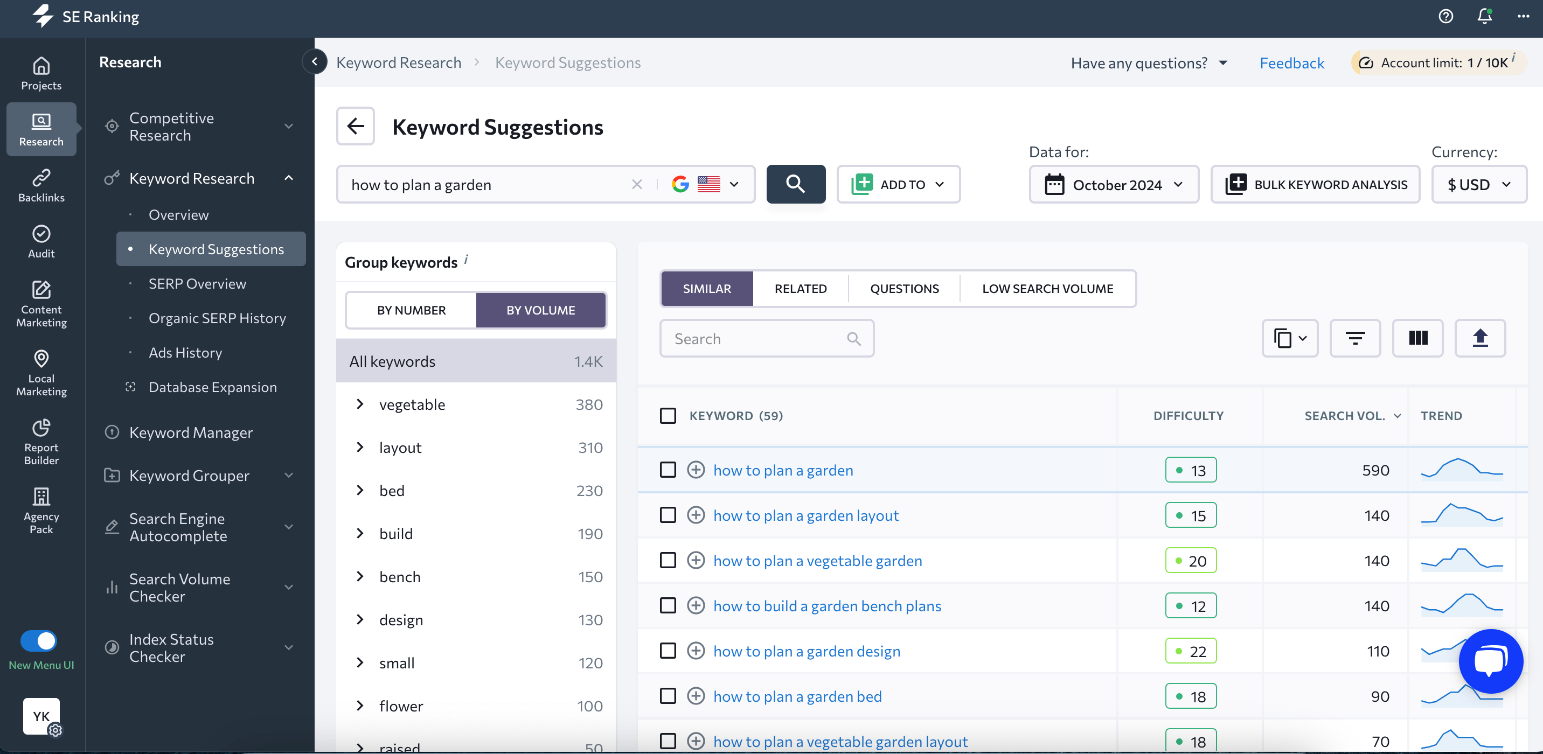Switch to the Questions tab
Screen dimensions: 1543x754
(x=905, y=289)
